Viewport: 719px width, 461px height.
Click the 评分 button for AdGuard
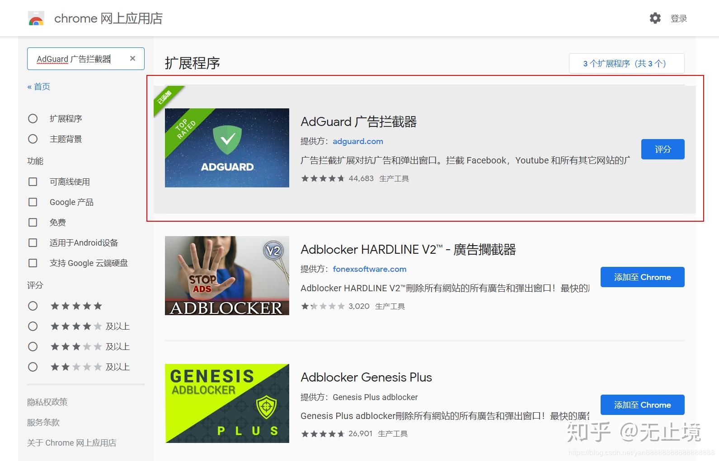click(x=663, y=149)
